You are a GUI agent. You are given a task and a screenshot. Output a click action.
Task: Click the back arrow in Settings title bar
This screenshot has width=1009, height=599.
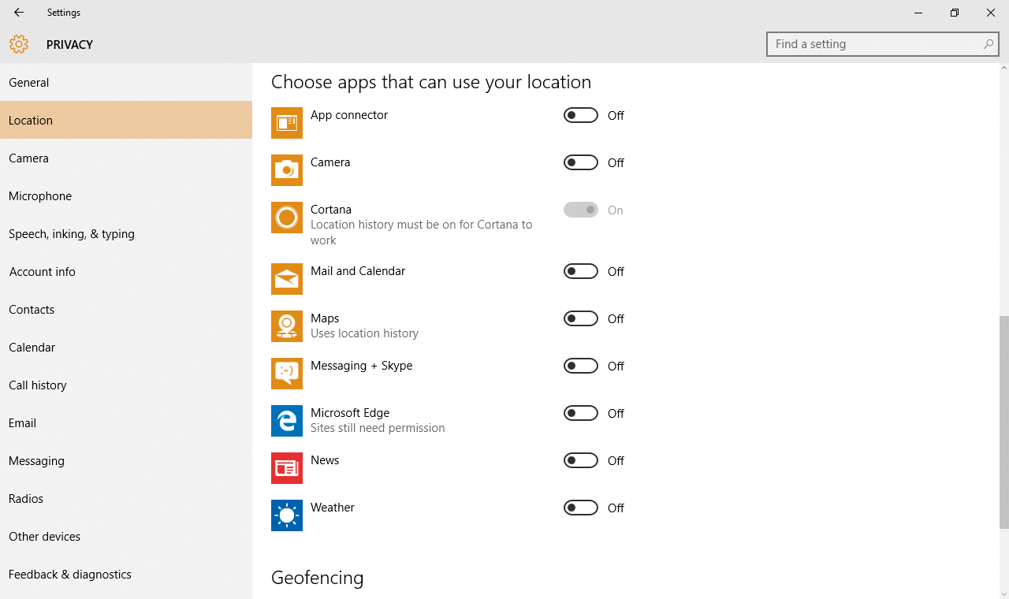[19, 13]
